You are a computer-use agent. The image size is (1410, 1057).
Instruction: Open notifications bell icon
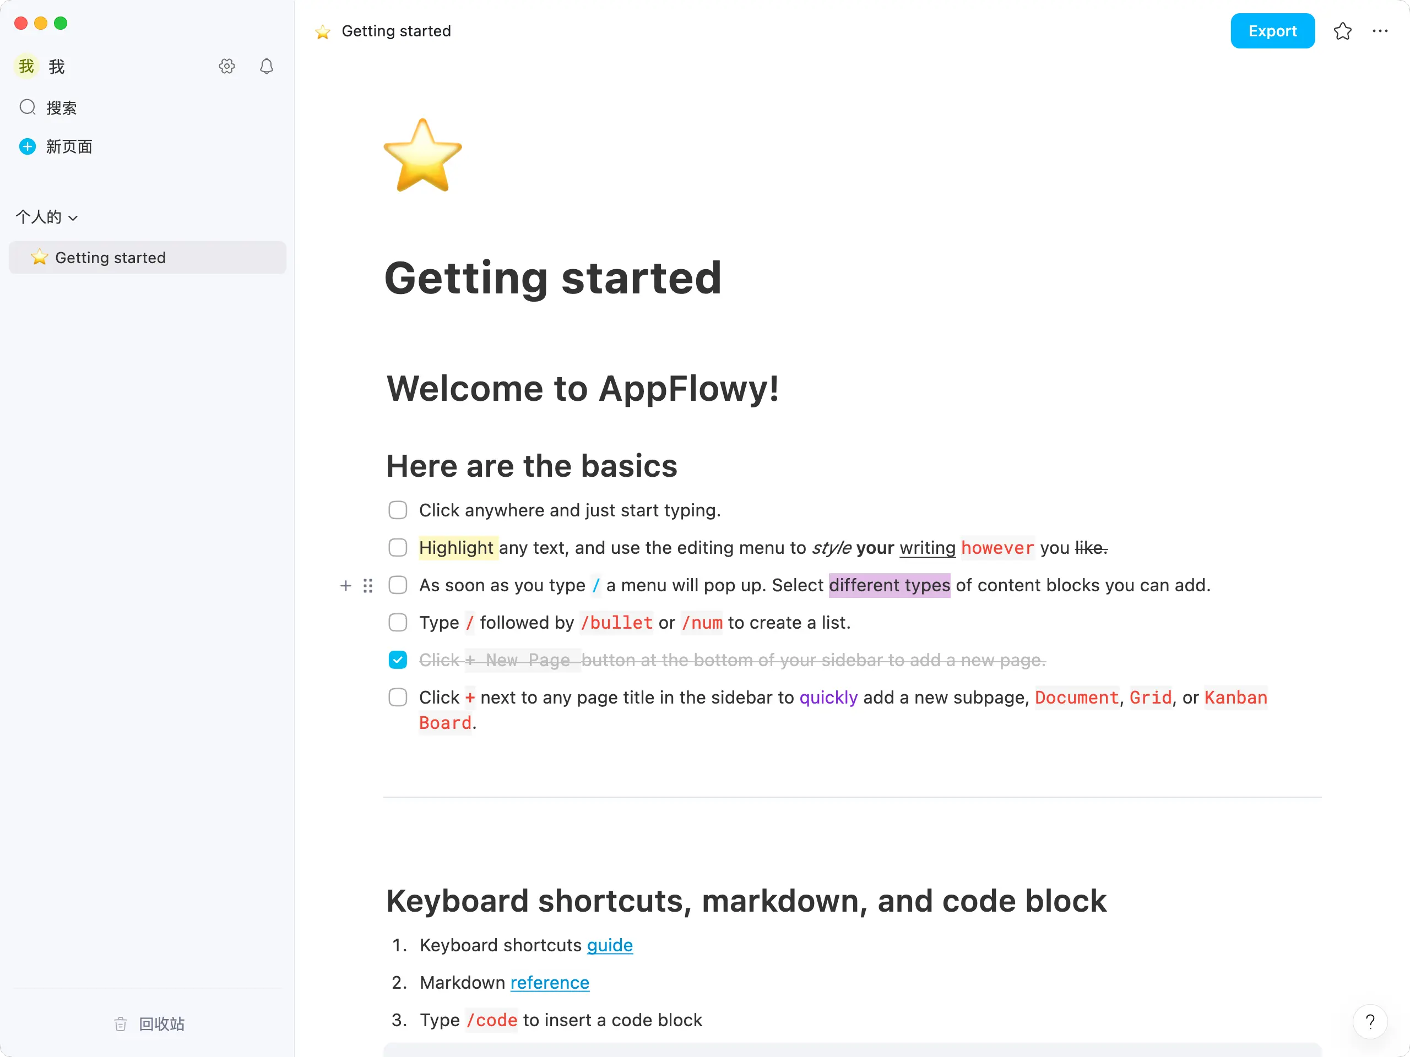(x=267, y=66)
